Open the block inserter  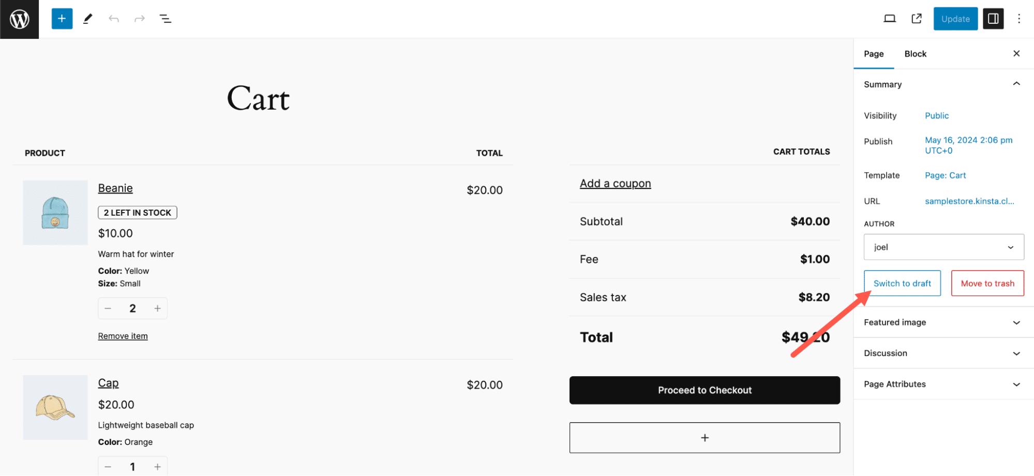point(62,19)
